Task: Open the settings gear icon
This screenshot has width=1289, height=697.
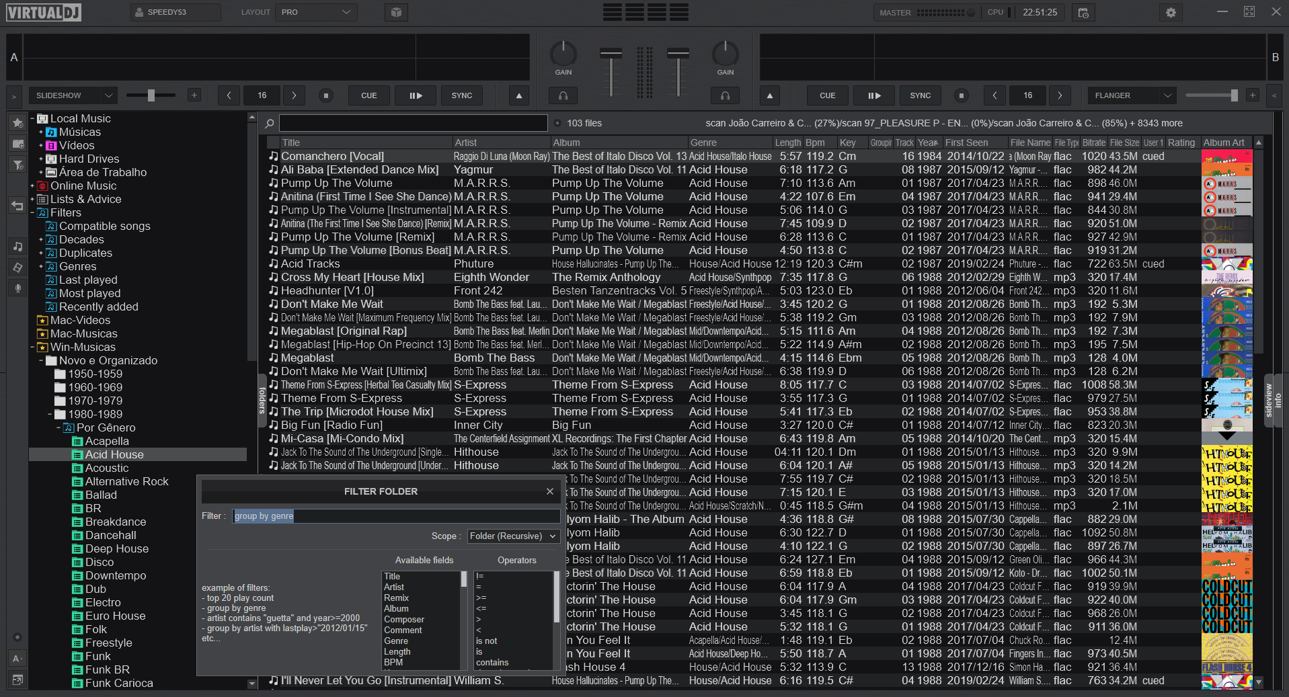Action: (1171, 12)
